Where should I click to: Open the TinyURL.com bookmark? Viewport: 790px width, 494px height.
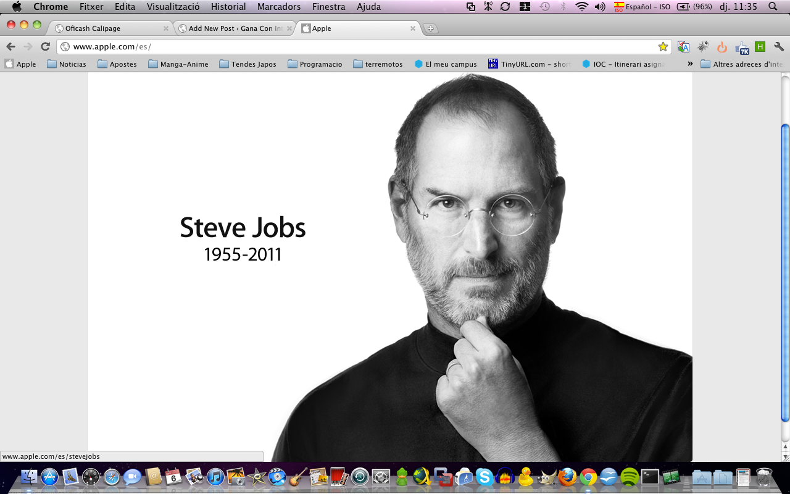530,64
